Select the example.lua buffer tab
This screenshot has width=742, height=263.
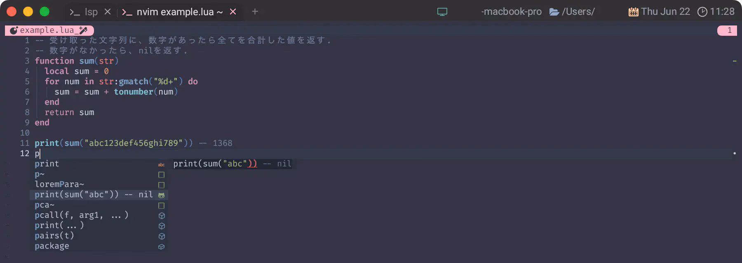click(49, 30)
